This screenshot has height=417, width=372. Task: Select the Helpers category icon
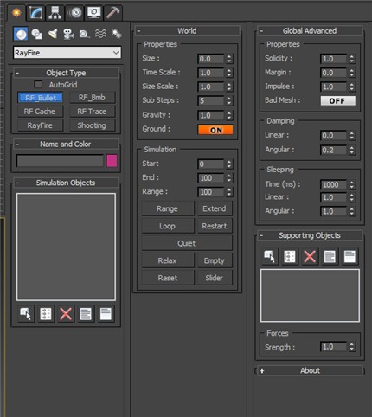tap(84, 34)
